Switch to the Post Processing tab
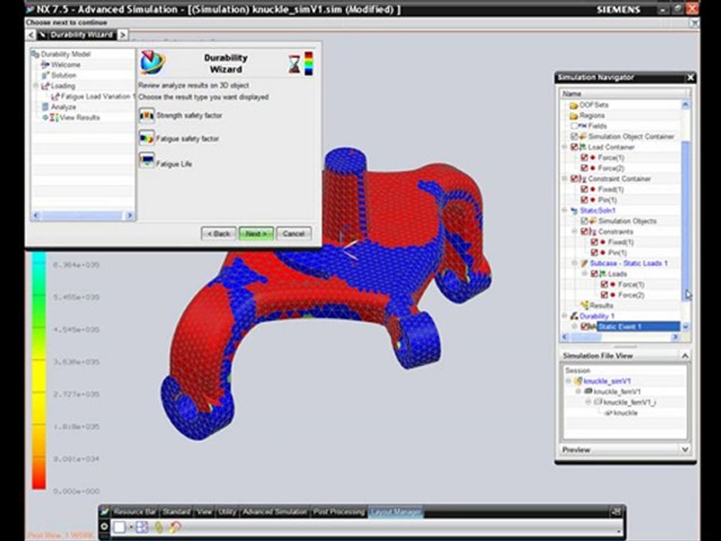 [x=339, y=512]
